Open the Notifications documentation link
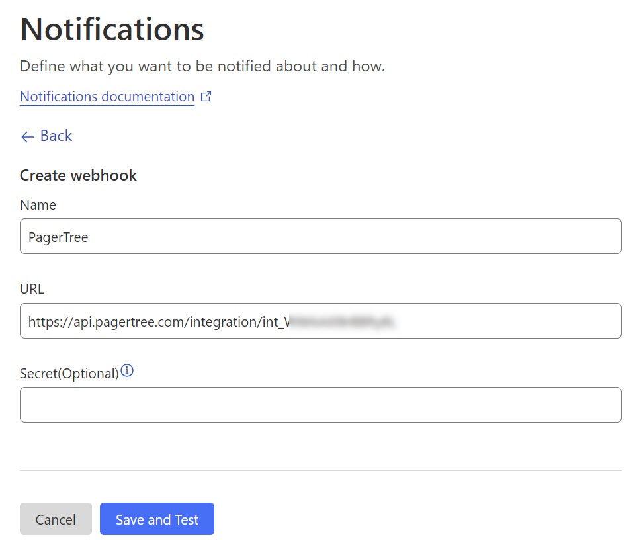The width and height of the screenshot is (641, 553). [107, 97]
